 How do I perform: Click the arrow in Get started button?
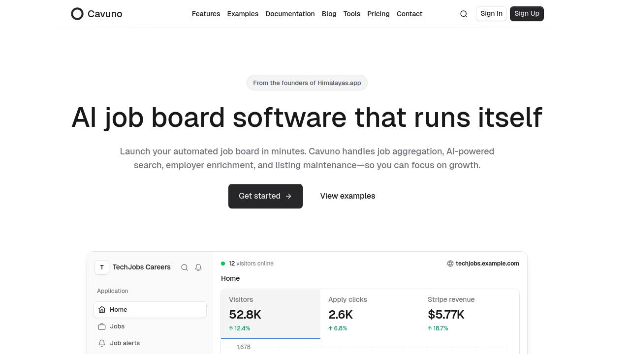coord(288,196)
